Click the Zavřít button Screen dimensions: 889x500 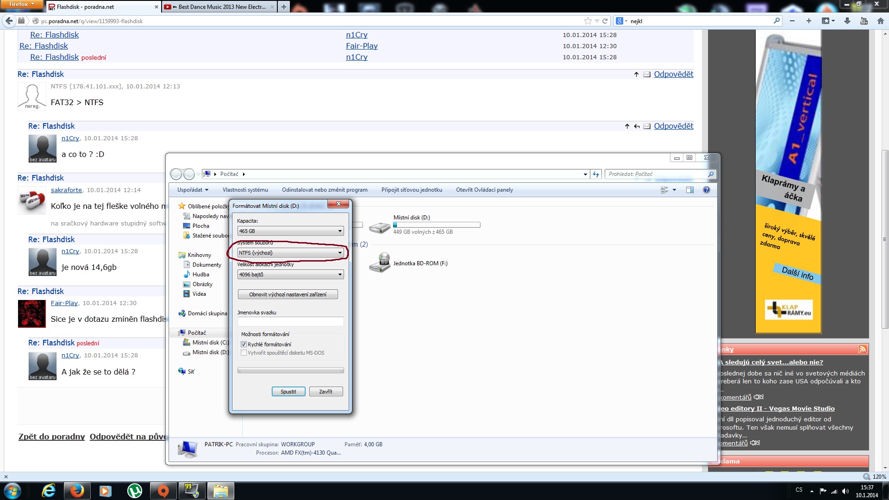click(326, 392)
